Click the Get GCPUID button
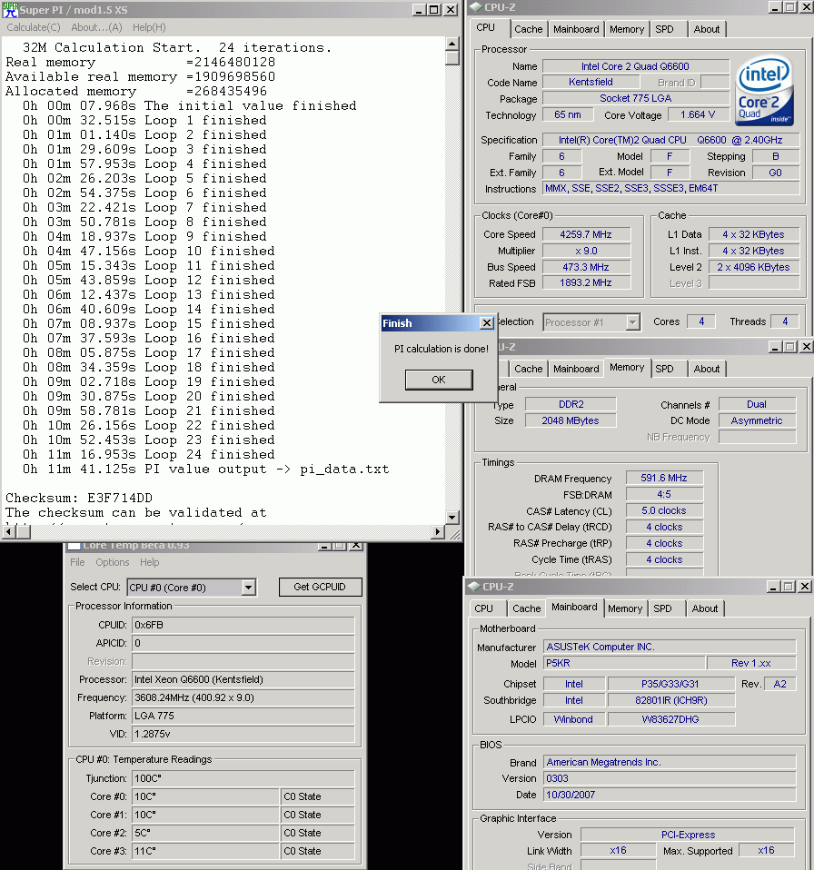This screenshot has width=814, height=870. coord(320,587)
